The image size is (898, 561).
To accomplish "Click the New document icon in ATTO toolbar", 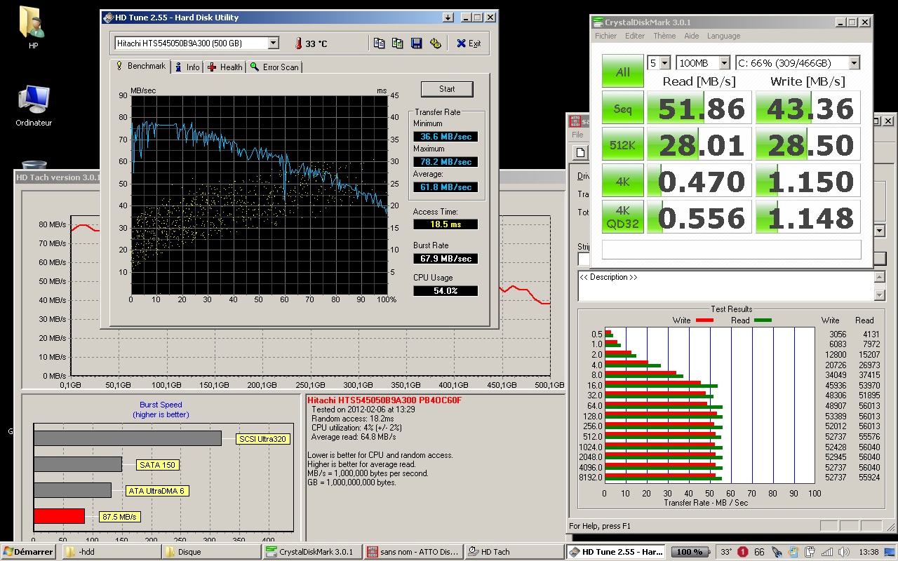I will pyautogui.click(x=580, y=153).
